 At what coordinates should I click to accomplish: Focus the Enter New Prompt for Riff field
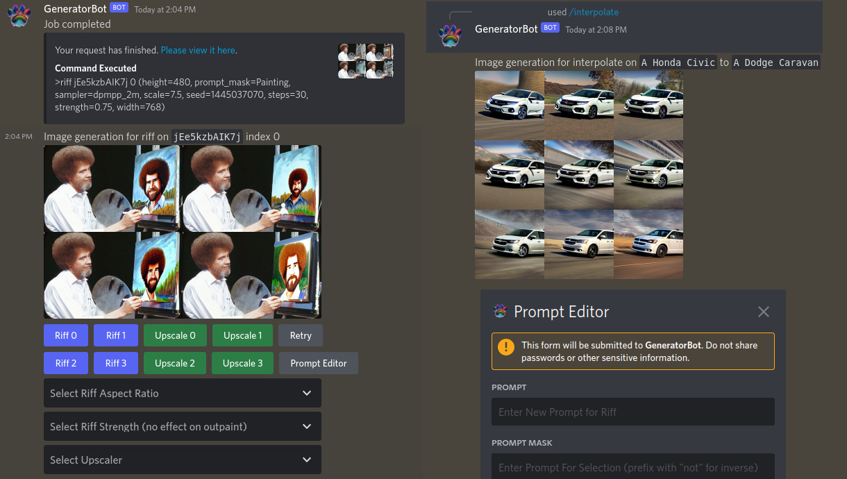(632, 412)
